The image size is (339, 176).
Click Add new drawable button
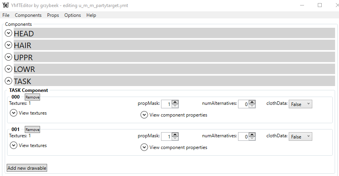click(27, 168)
